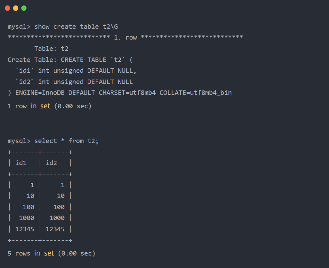Click the value 100 in the id2 column
The image size is (329, 268).
pyautogui.click(x=59, y=207)
